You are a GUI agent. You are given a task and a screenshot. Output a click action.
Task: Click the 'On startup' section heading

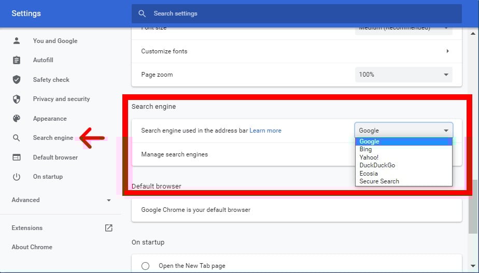pyautogui.click(x=148, y=242)
